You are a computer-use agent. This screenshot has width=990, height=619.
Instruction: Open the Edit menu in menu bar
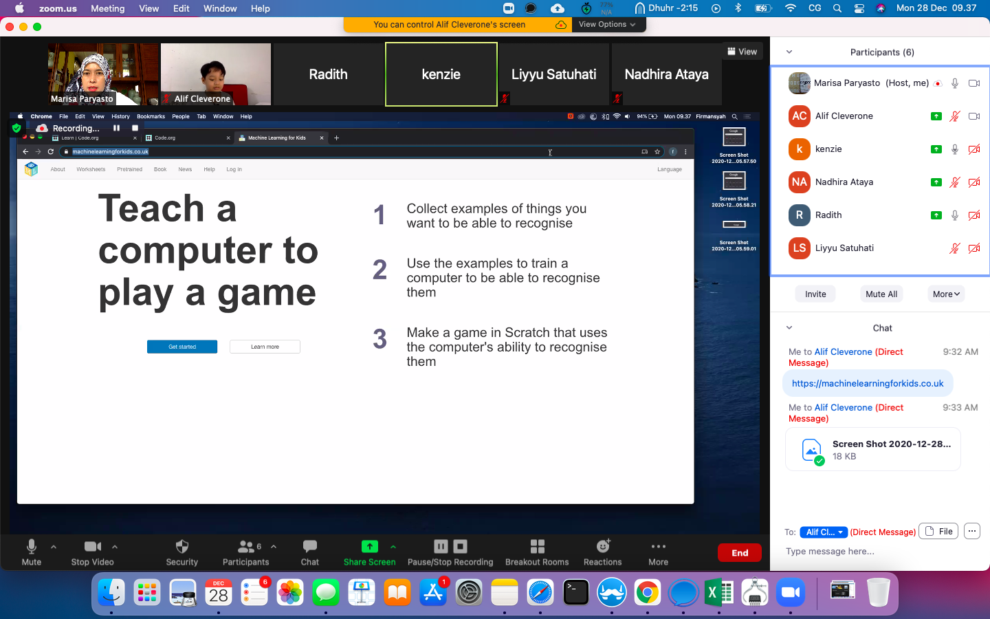[x=181, y=8]
